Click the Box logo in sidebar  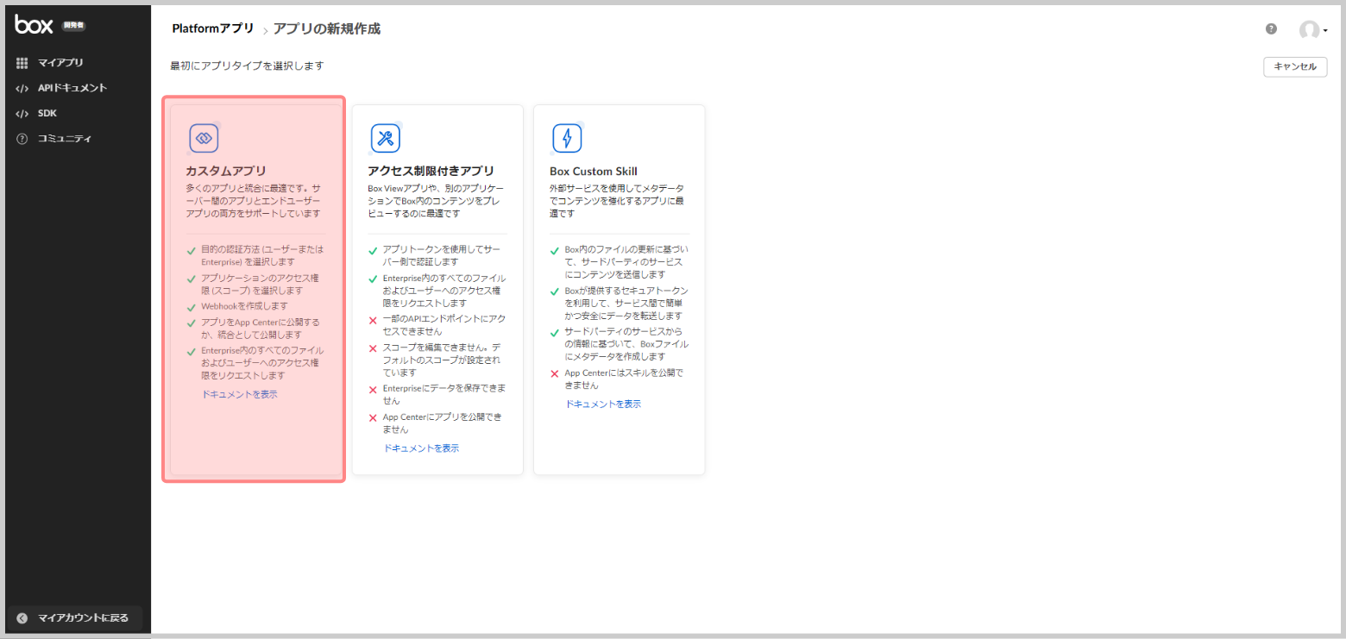[x=34, y=25]
